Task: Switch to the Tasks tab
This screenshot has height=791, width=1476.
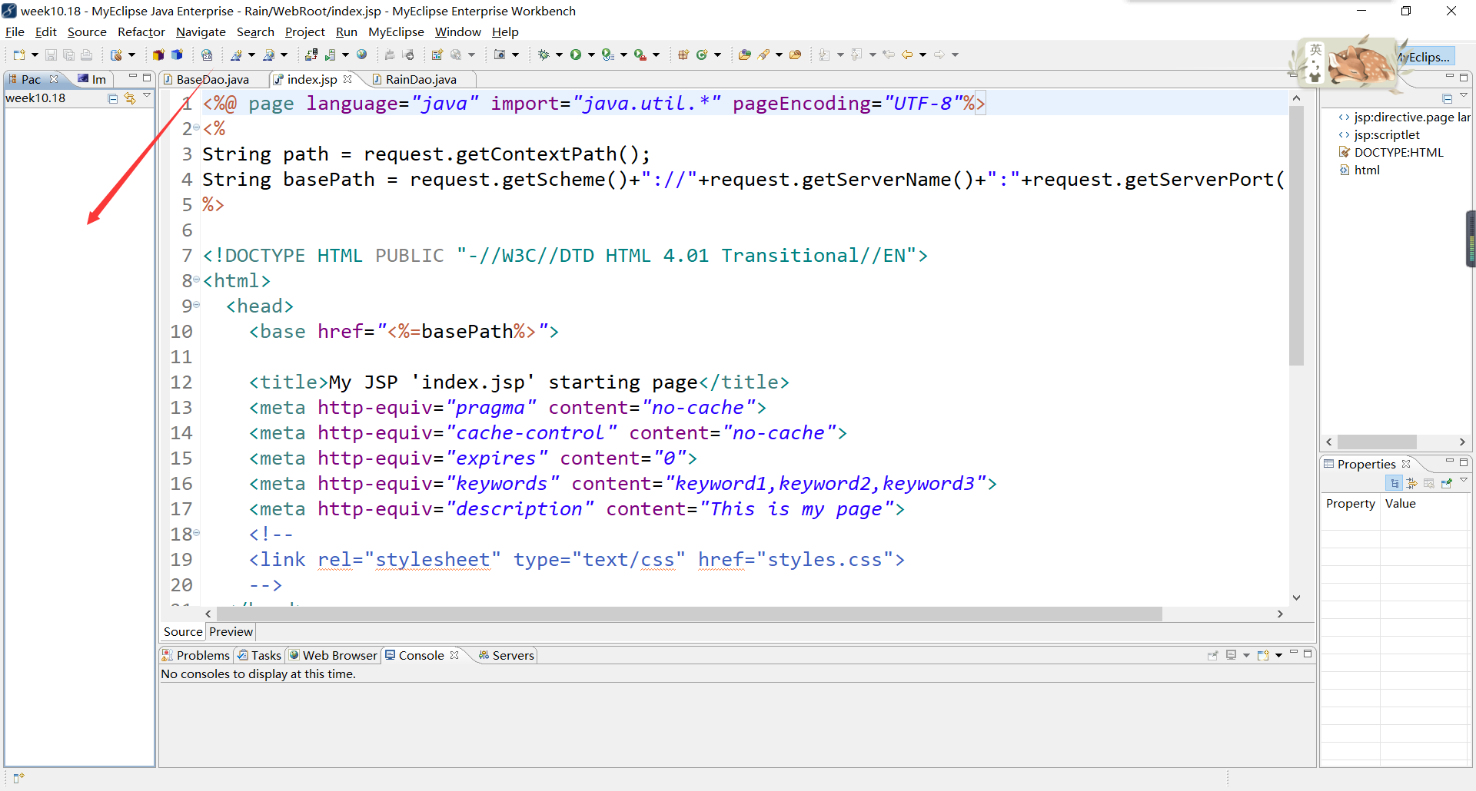Action: [259, 655]
